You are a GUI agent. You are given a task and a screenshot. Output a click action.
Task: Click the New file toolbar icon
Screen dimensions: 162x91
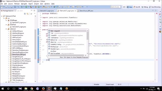coord(2,7)
